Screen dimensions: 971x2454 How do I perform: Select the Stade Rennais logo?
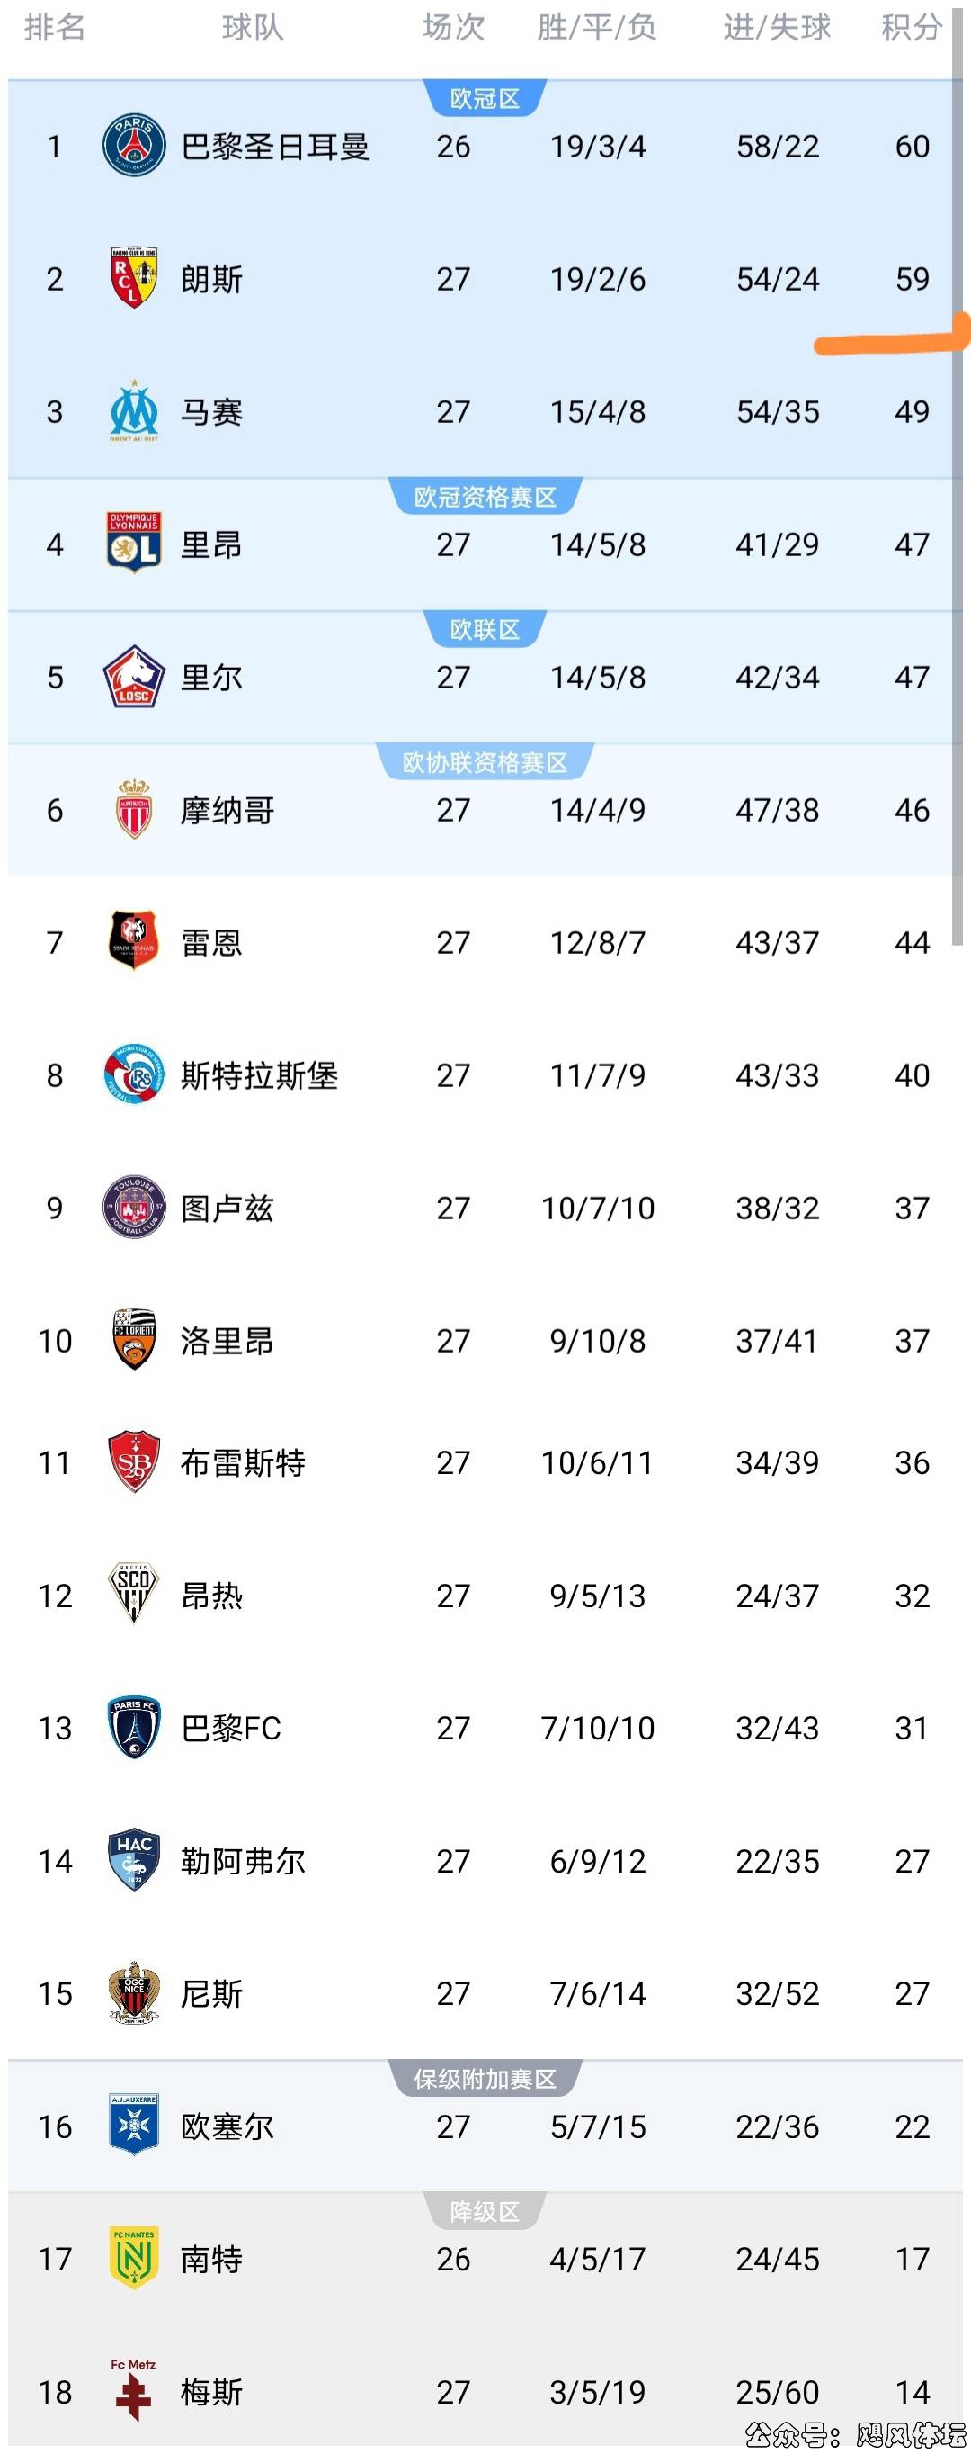click(x=133, y=942)
